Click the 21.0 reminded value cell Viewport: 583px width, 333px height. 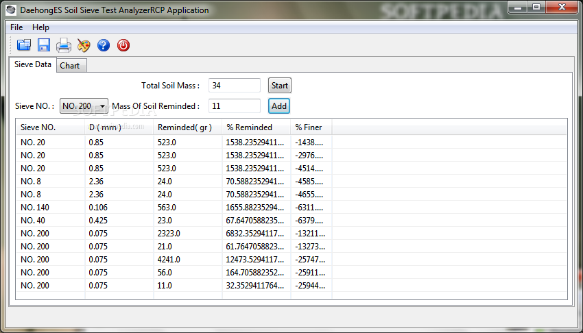pos(188,247)
